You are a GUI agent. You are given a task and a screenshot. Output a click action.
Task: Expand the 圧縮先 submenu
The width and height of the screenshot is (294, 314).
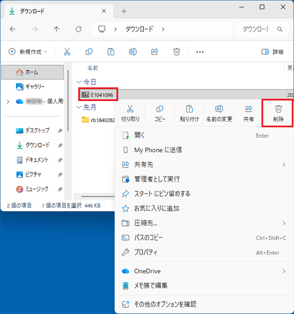(x=284, y=223)
